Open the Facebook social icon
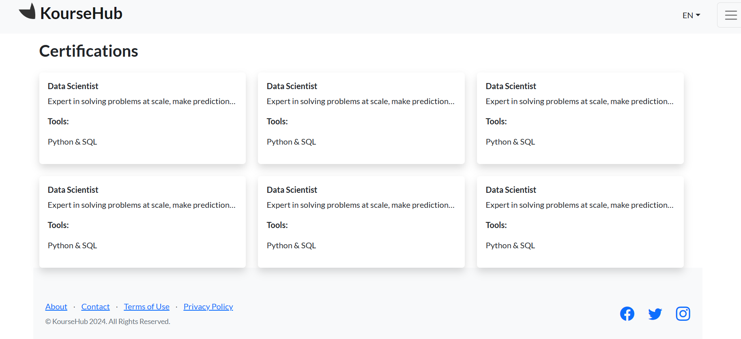This screenshot has height=339, width=741. click(x=627, y=313)
